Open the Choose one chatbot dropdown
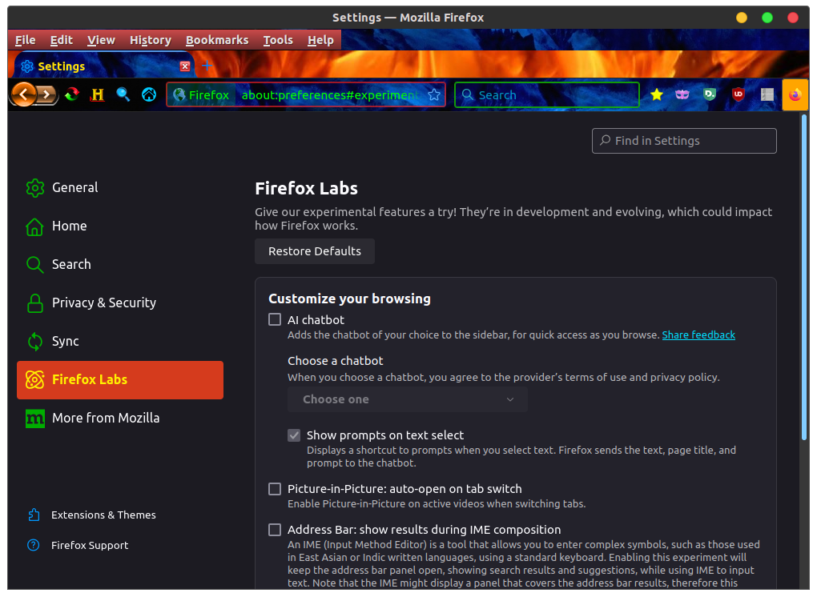Viewport: 817px width, 597px height. click(x=408, y=399)
